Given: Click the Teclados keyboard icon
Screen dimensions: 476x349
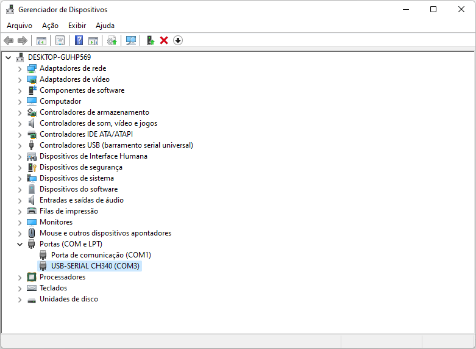Looking at the screenshot, I should (32, 288).
